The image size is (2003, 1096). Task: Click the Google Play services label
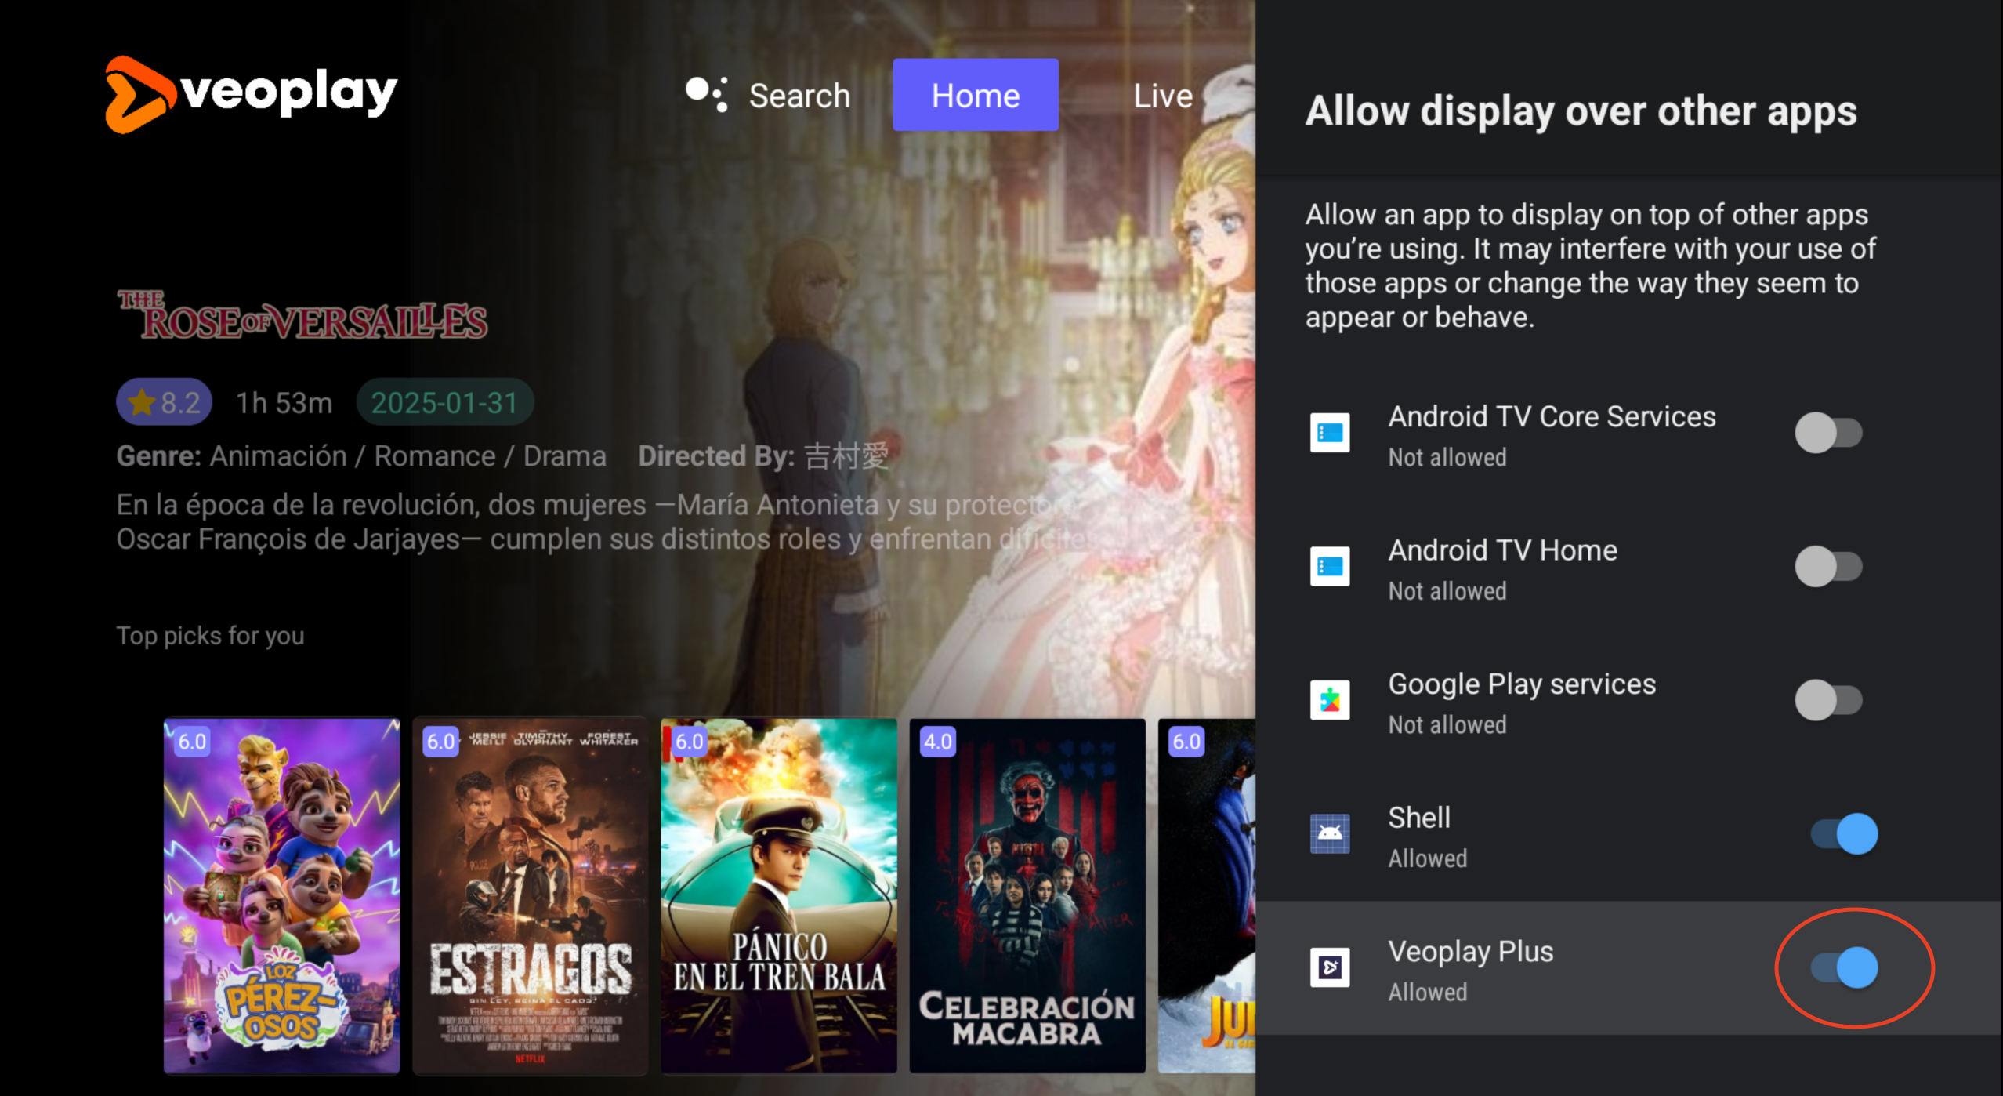tap(1522, 684)
